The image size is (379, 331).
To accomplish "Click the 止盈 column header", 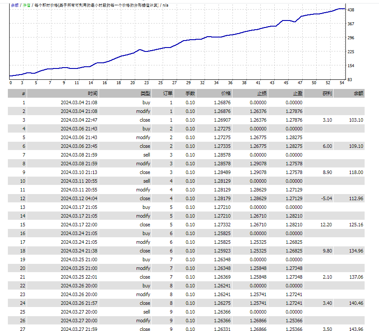I will coord(297,93).
